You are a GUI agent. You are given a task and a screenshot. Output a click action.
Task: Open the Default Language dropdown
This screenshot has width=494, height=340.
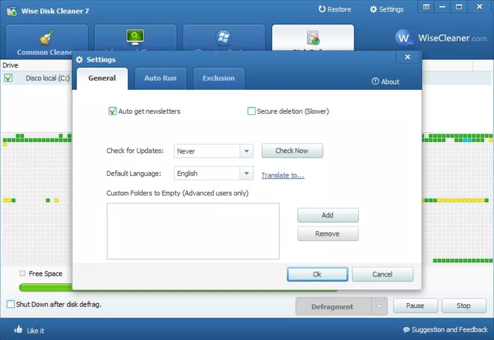click(246, 173)
